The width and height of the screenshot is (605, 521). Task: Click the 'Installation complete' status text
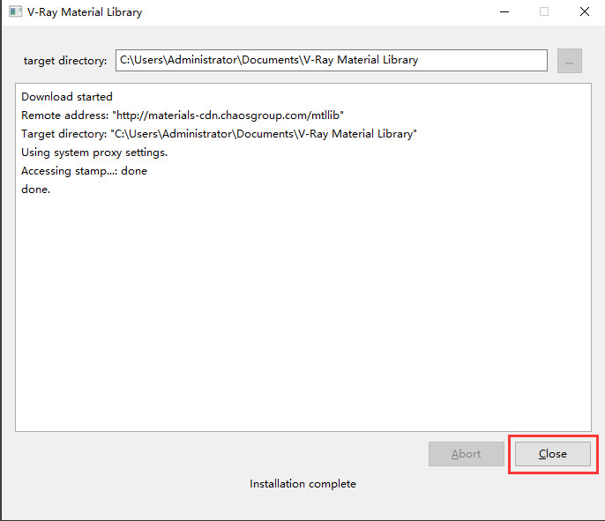coord(302,484)
